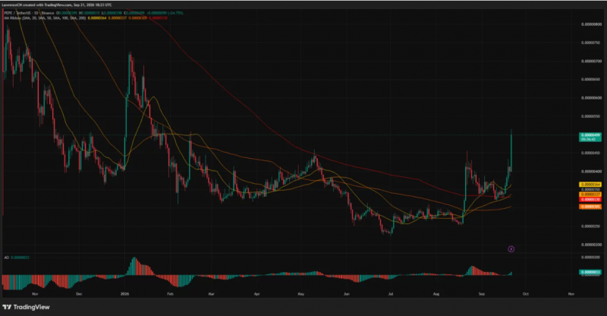Click the Nov label at far right of axis
The height and width of the screenshot is (316, 607).
point(571,294)
